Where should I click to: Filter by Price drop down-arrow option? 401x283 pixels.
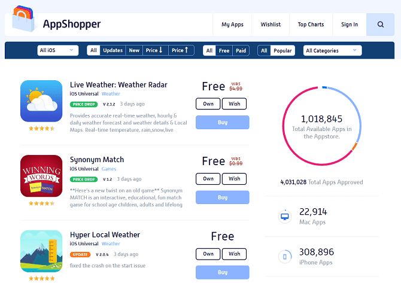pos(155,50)
